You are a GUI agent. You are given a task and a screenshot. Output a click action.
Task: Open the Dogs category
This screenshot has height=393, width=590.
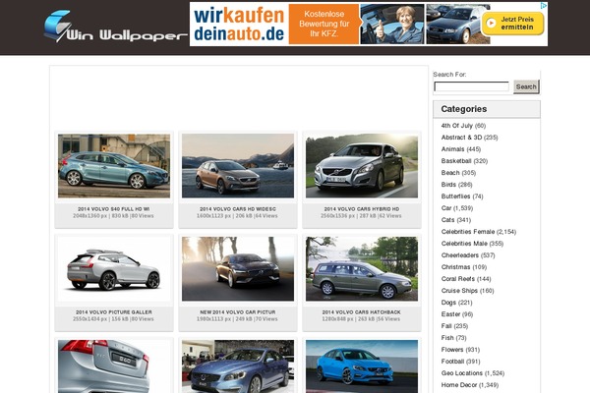pyautogui.click(x=448, y=303)
